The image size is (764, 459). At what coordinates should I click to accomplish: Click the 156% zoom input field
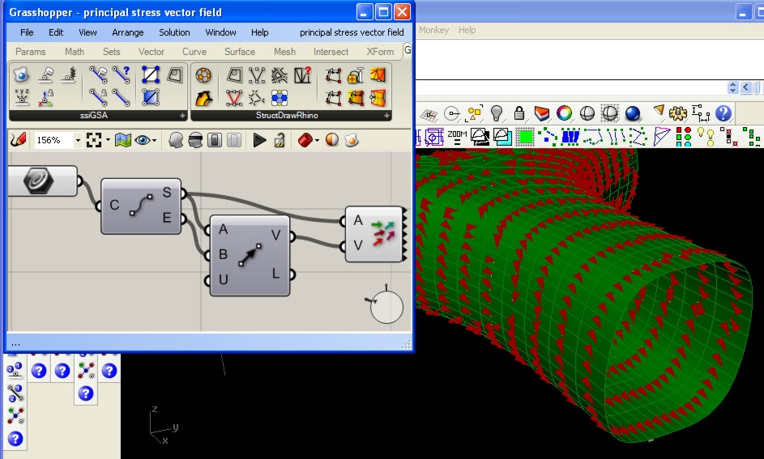[53, 140]
